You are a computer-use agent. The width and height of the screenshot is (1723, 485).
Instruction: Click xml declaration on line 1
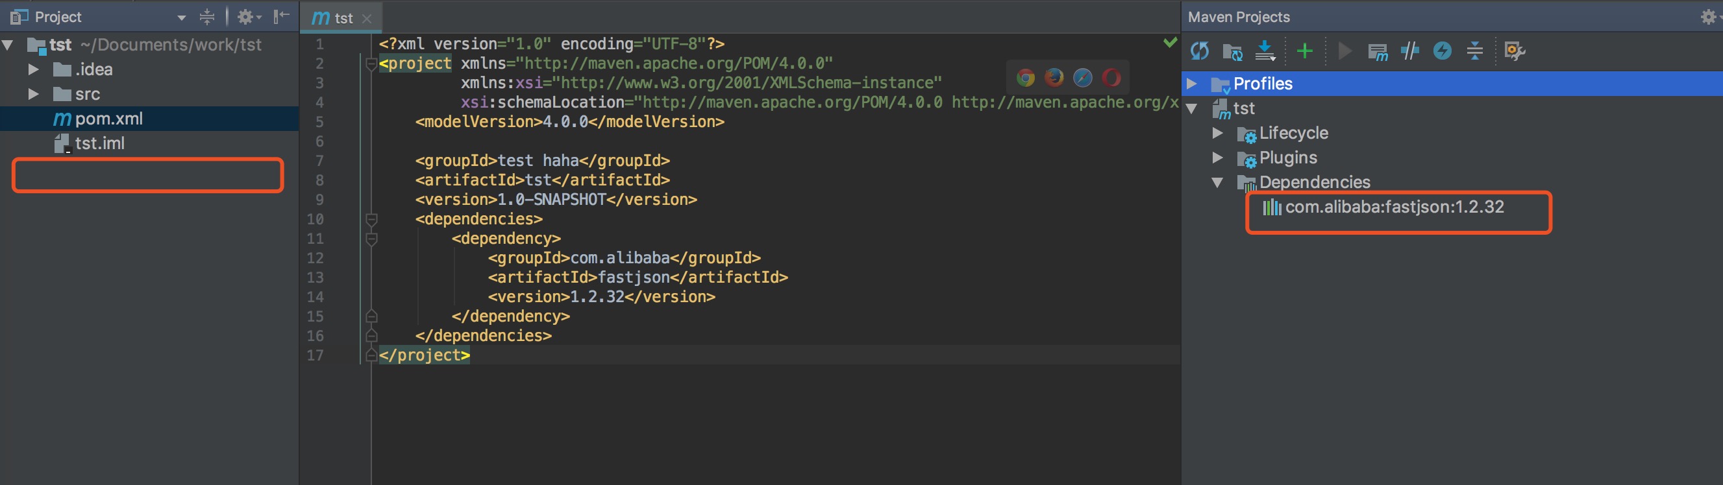(x=552, y=44)
